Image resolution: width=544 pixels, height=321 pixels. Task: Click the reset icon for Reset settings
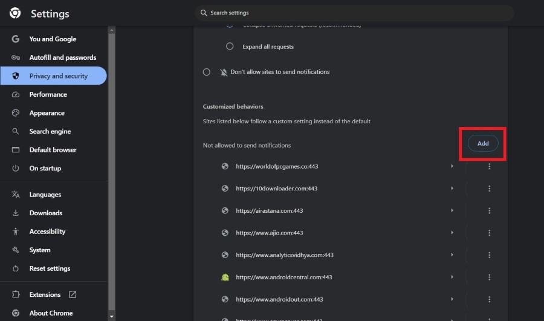[x=16, y=268]
